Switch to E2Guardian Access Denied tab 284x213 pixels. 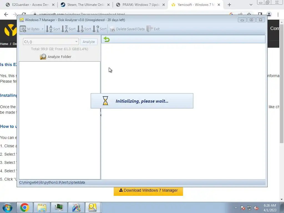pos(30,5)
